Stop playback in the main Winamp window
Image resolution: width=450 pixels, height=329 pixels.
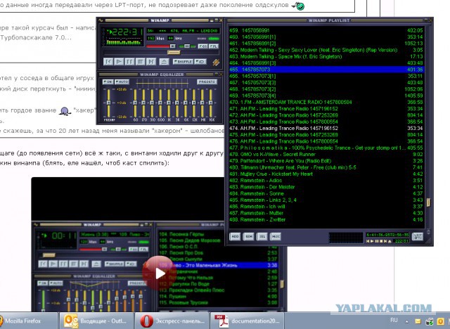pyautogui.click(x=141, y=62)
